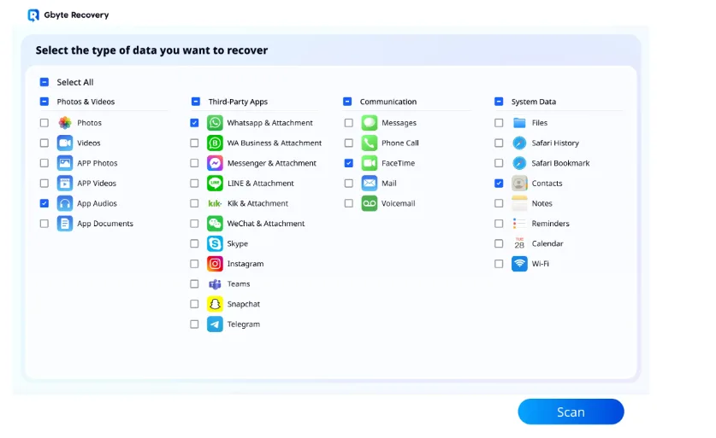
Task: Uncheck the App Audios checkbox
Action: [x=44, y=203]
